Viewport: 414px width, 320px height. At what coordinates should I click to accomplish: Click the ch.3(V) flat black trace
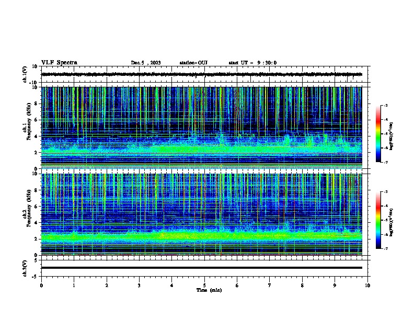tap(202, 268)
